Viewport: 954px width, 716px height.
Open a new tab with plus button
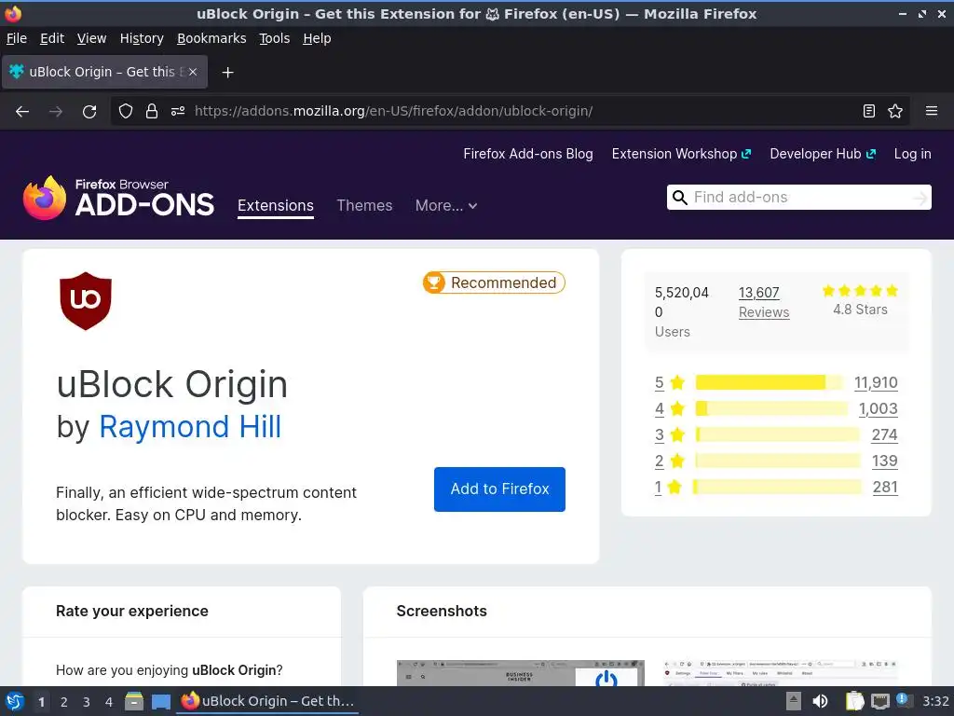coord(227,73)
